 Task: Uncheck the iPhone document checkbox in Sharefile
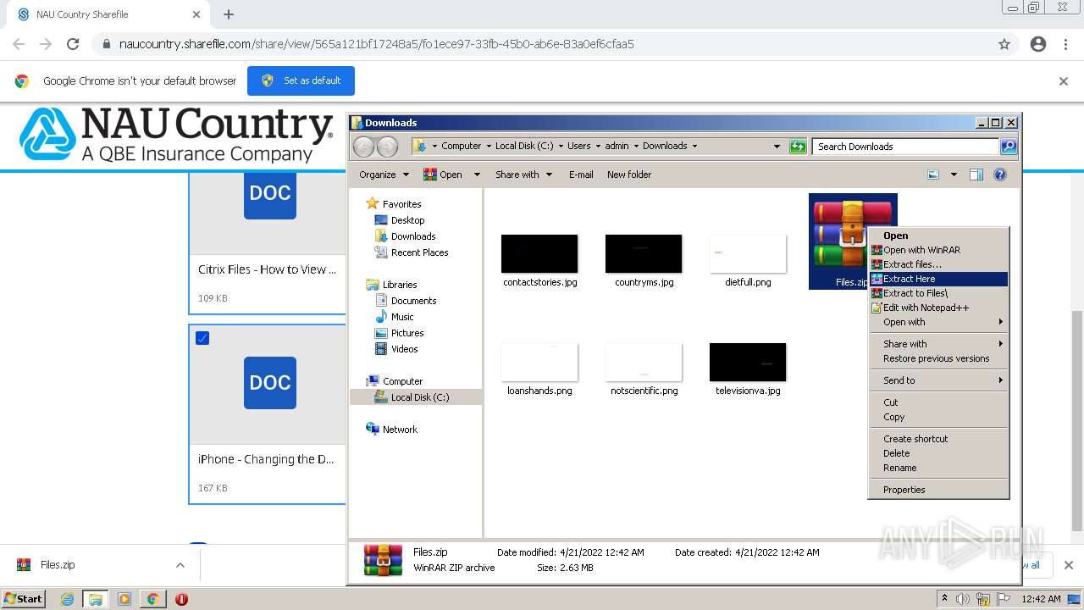[202, 338]
